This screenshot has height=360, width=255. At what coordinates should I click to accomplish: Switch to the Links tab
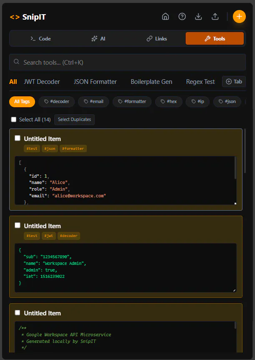click(157, 38)
